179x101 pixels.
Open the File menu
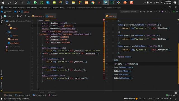tap(6, 8)
